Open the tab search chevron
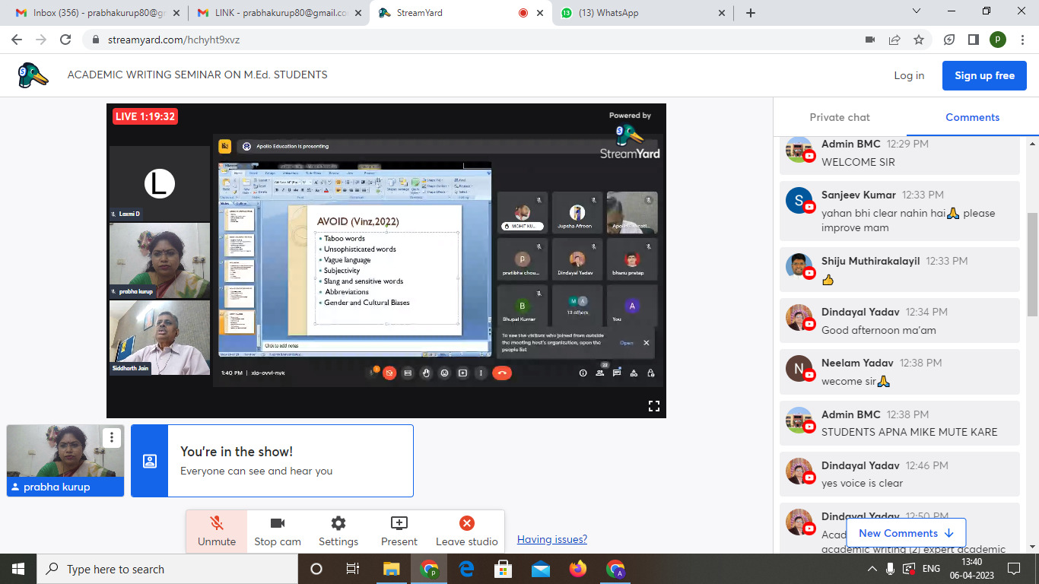The height and width of the screenshot is (584, 1039). pos(917,11)
